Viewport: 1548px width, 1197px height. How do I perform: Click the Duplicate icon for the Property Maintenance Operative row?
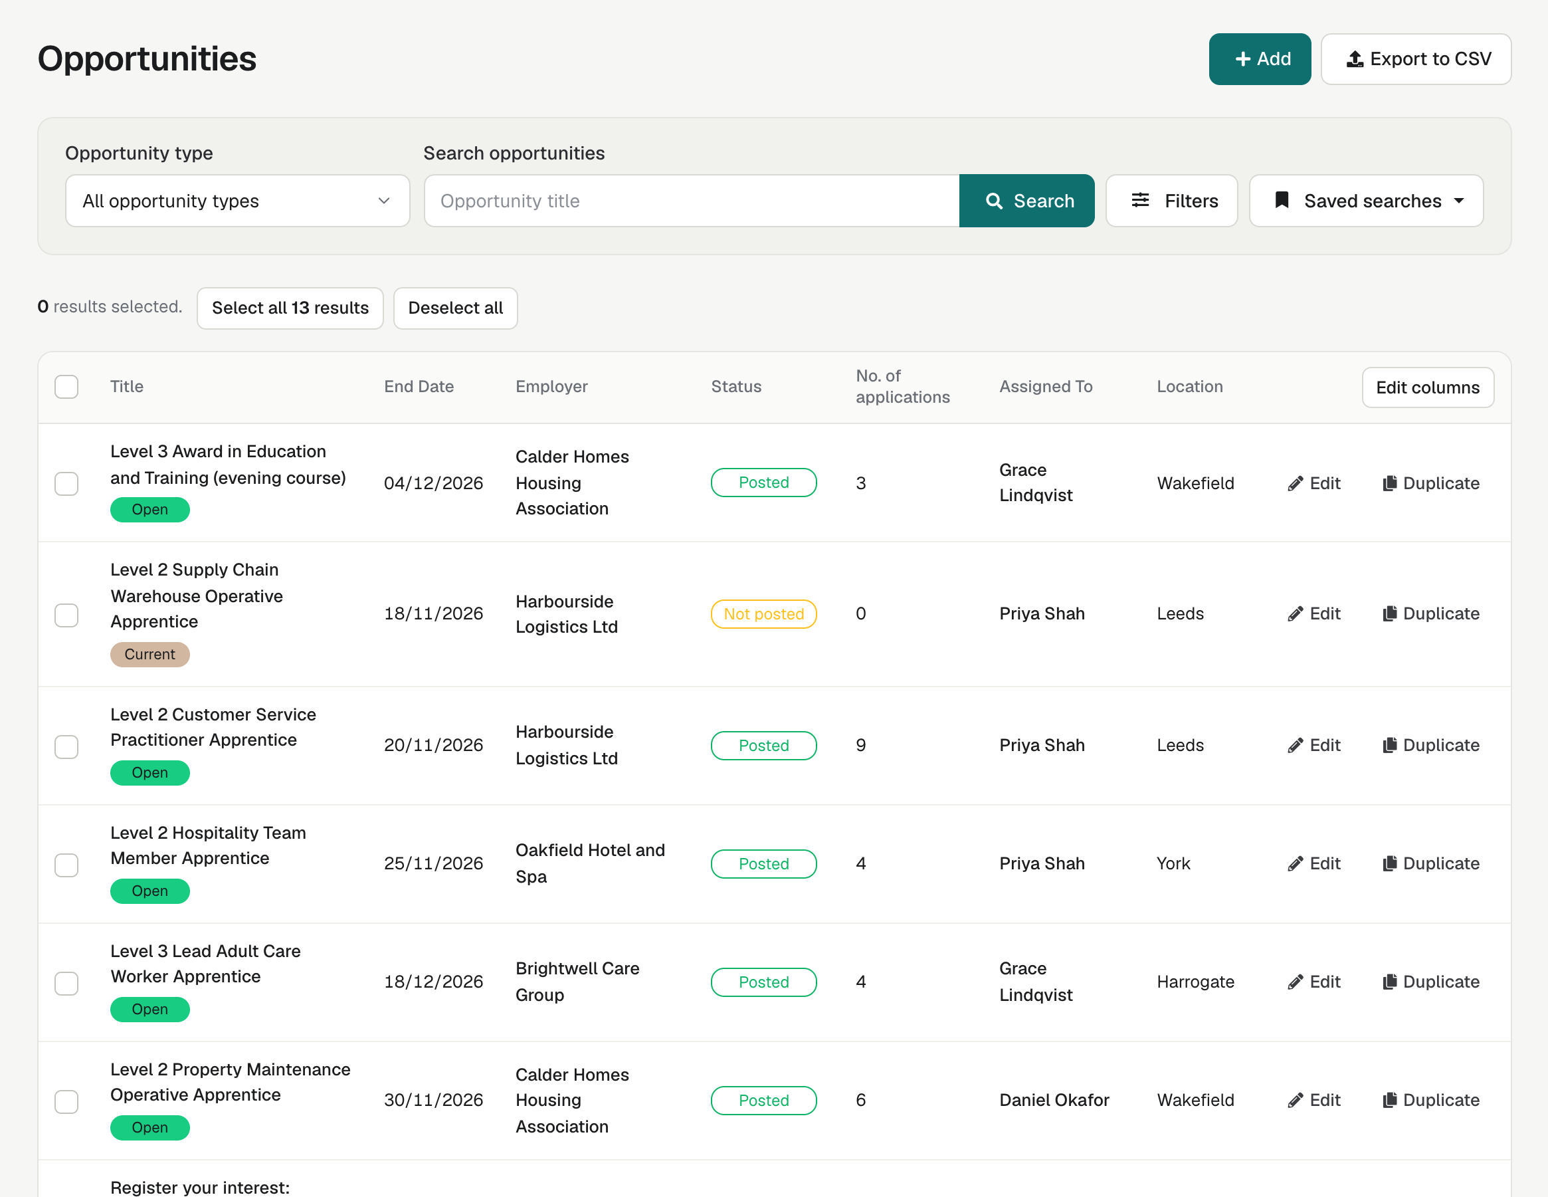[1389, 1101]
